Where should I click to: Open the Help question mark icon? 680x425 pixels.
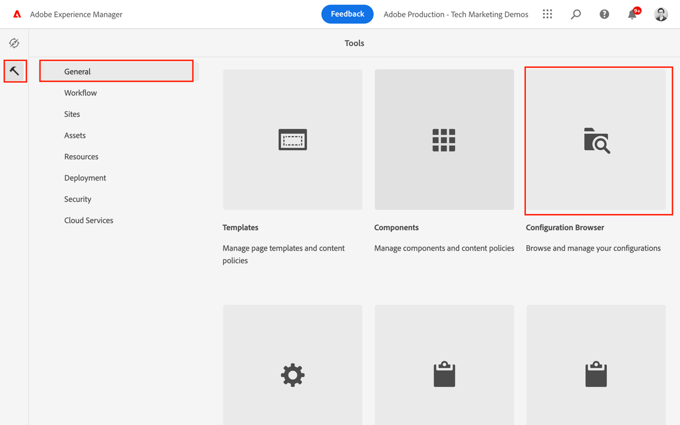click(604, 14)
